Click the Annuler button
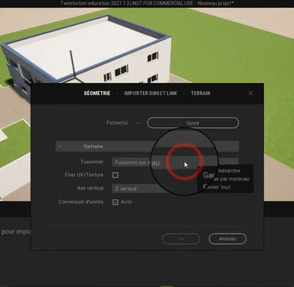 (227, 239)
